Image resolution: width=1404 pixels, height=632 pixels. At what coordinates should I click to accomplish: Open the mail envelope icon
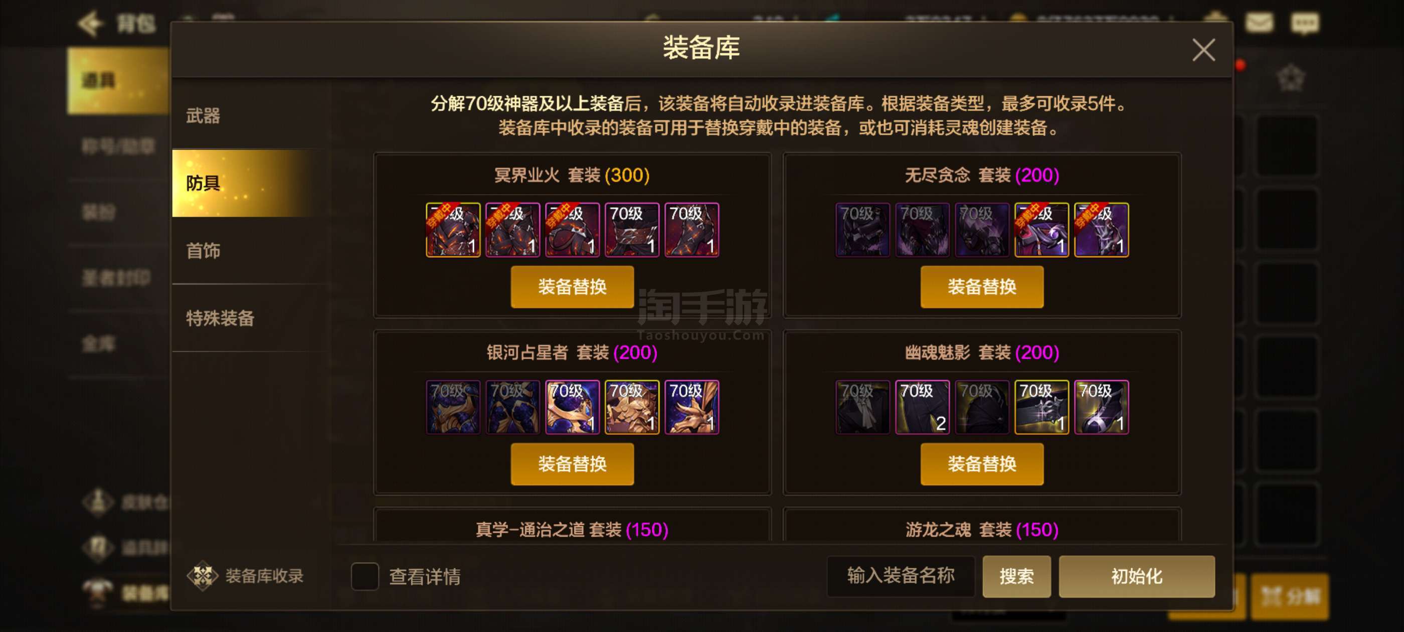(x=1260, y=23)
